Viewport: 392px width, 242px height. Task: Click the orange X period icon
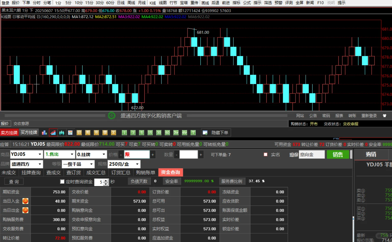coord(114,133)
